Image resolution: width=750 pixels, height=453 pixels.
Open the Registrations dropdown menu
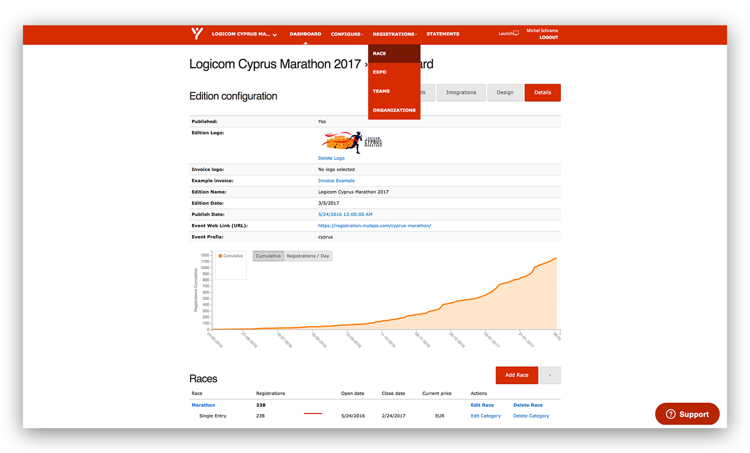[x=395, y=34]
